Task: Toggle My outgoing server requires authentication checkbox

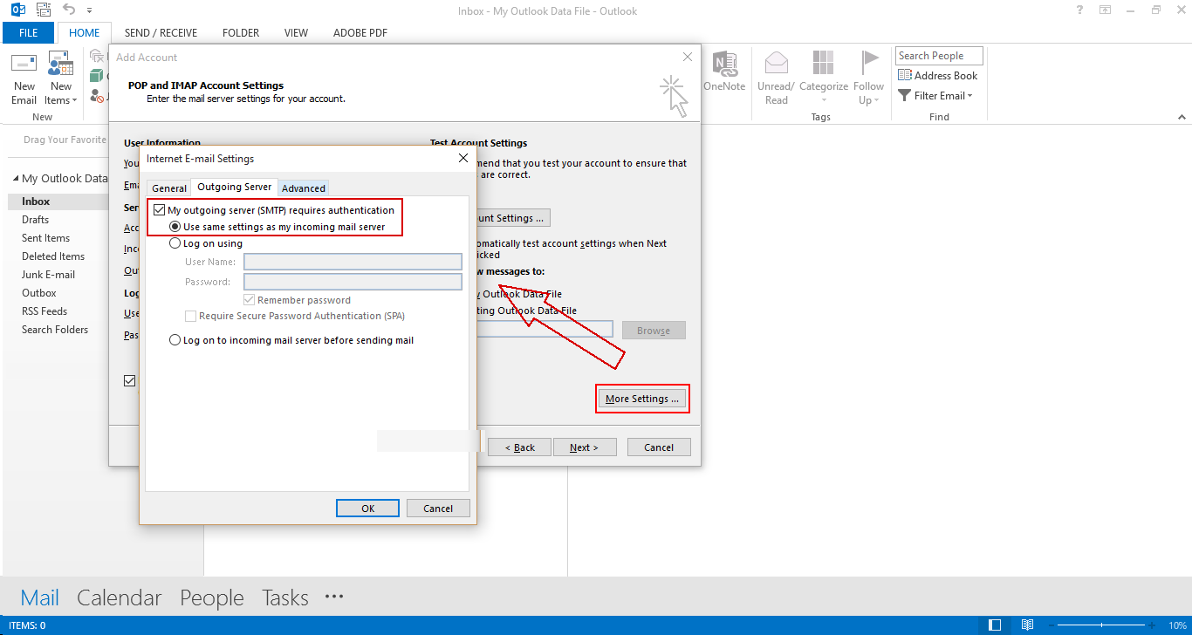Action: (159, 210)
